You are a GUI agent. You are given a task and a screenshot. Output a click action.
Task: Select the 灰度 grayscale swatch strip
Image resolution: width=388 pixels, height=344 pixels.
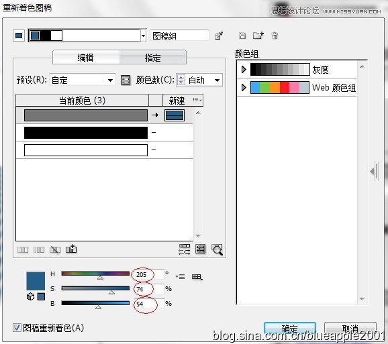pos(280,70)
